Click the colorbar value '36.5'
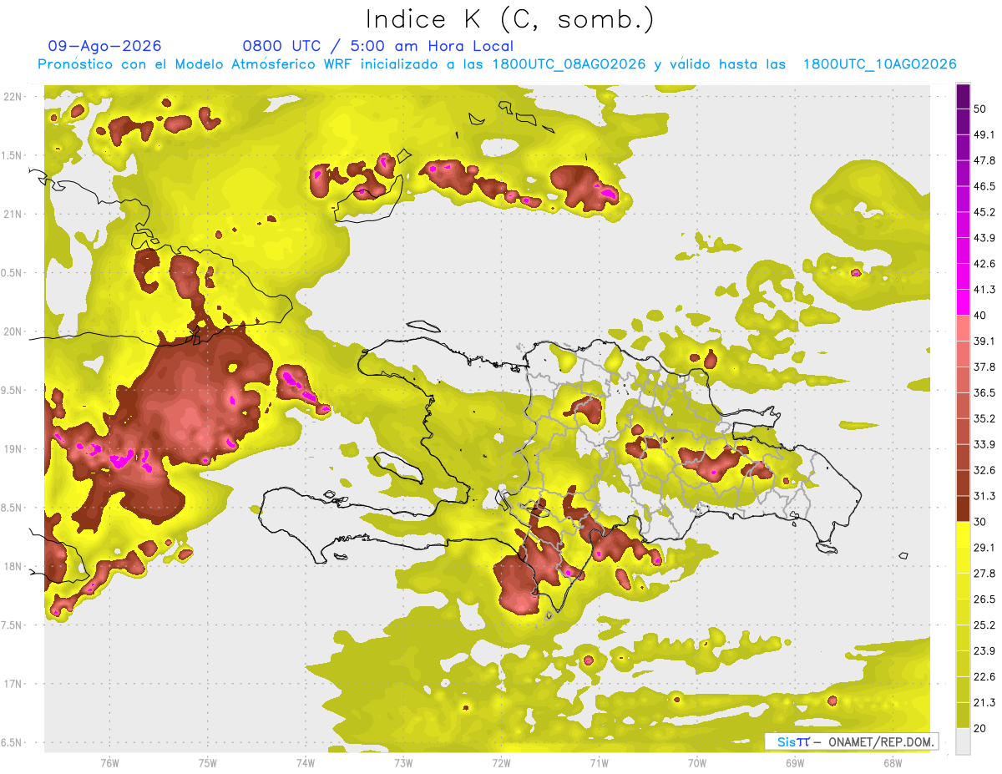The width and height of the screenshot is (1002, 774). point(984,392)
